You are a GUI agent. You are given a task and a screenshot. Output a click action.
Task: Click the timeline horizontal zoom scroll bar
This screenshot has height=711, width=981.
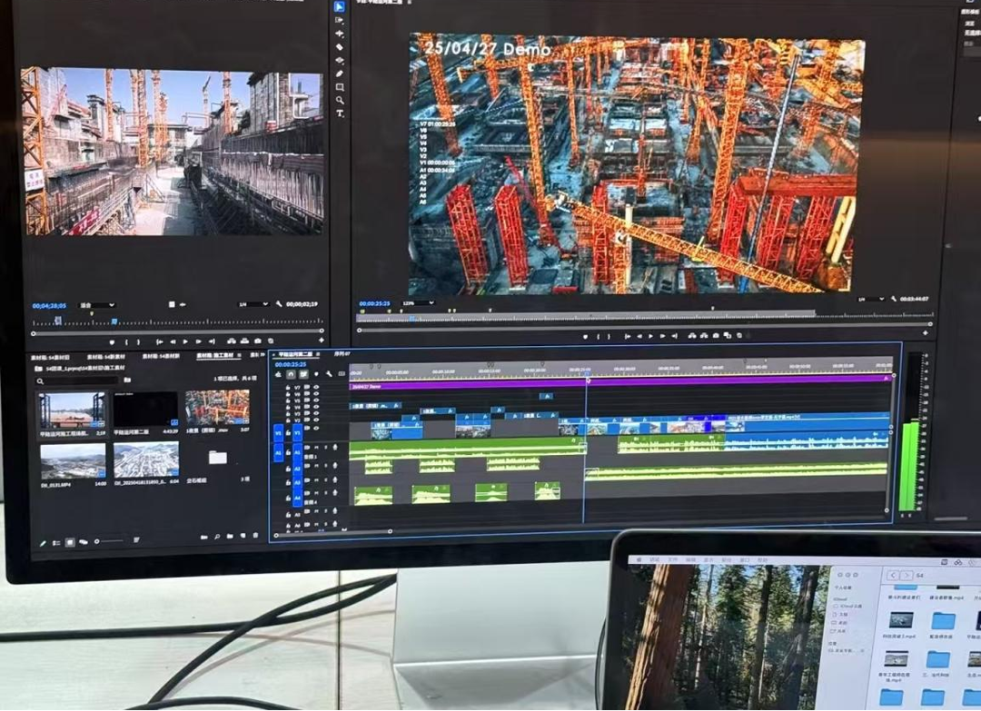tap(332, 533)
